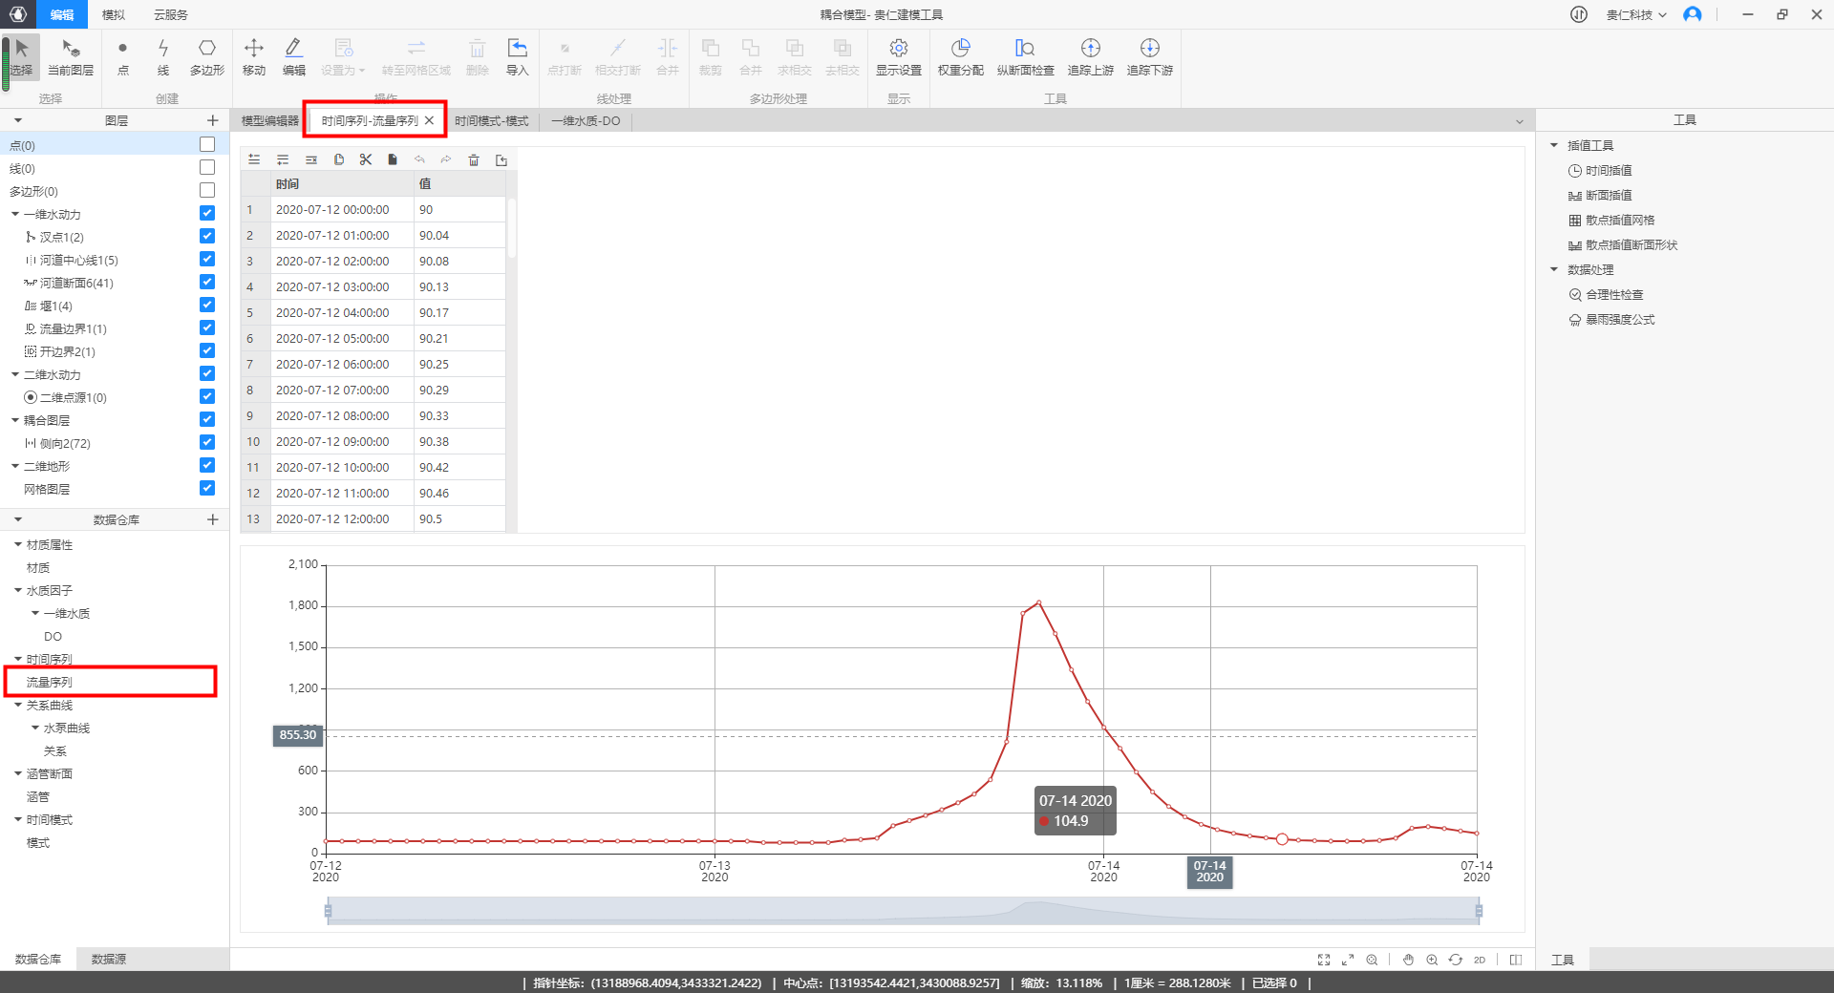
Task: Click the scissors cut icon in table toolbar
Action: 366,160
